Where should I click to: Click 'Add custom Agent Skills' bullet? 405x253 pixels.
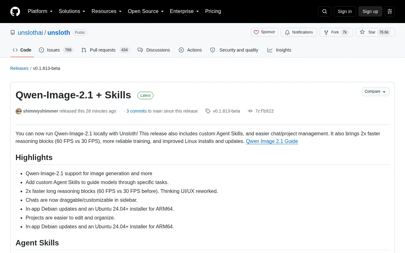tap(97, 182)
